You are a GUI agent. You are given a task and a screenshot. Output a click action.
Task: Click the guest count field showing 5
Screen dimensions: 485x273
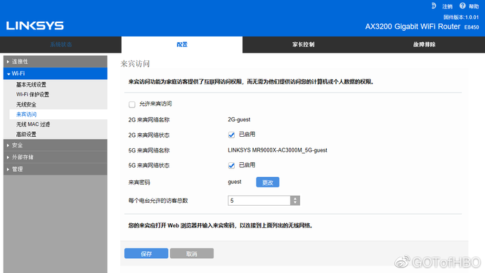(259, 201)
